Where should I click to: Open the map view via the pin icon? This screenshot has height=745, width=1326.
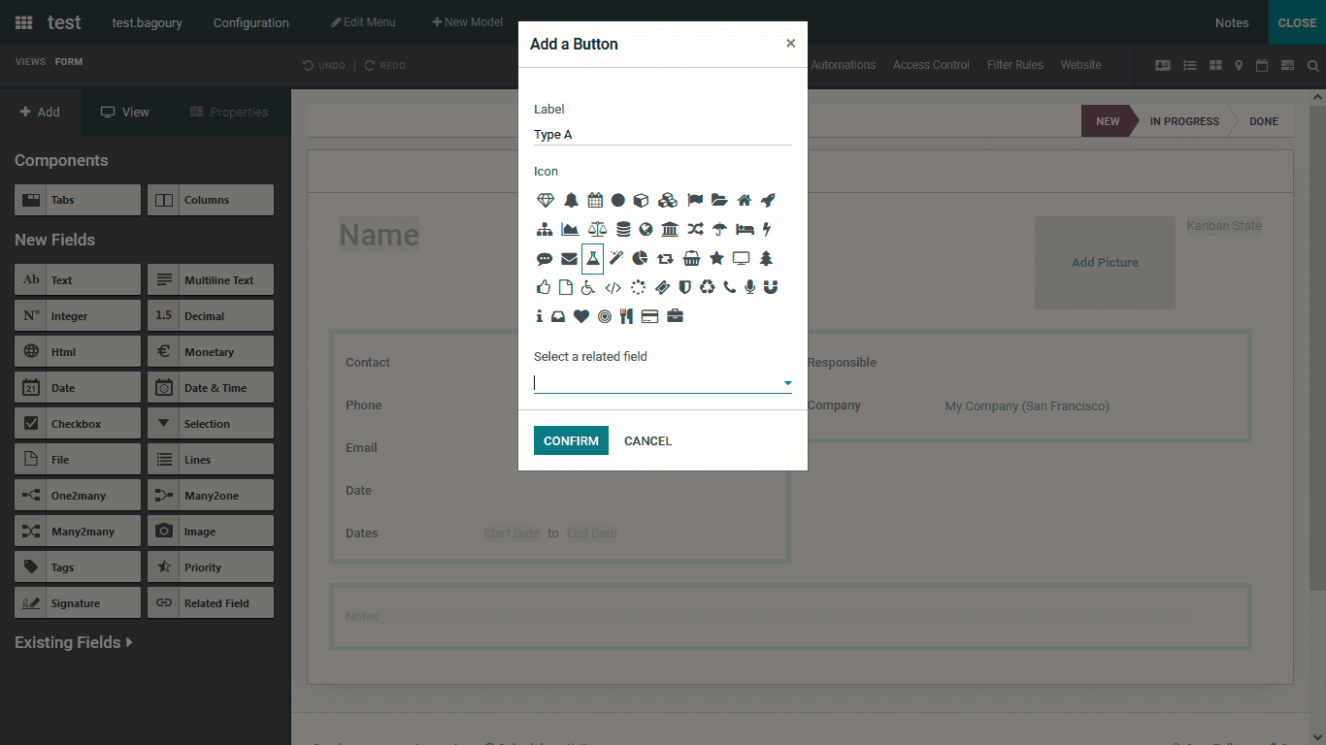click(x=1239, y=65)
